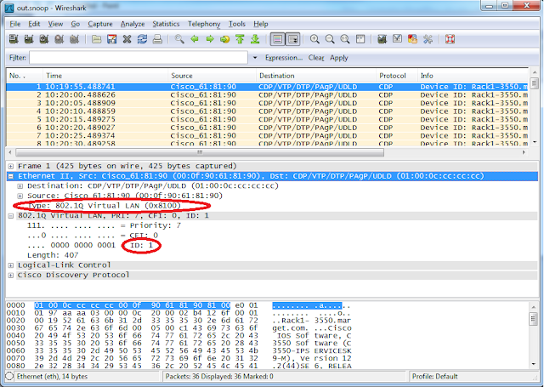This screenshot has width=544, height=387.
Task: Select the Priority: 7 field line
Action: pyautogui.click(x=104, y=225)
